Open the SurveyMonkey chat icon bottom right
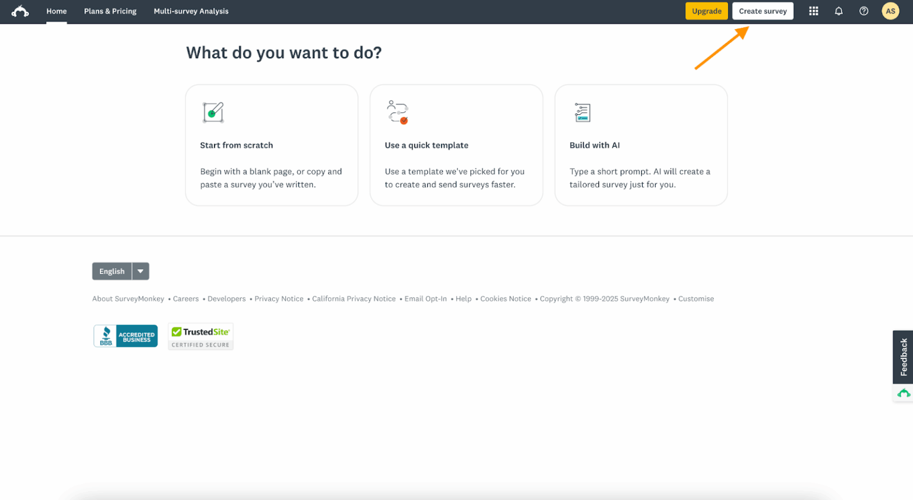 [x=903, y=393]
